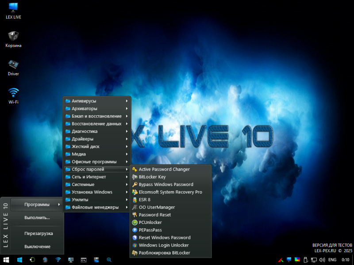Click the white Start button in taskbar
Image resolution: width=354 pixels, height=265 pixels.
tap(7, 260)
